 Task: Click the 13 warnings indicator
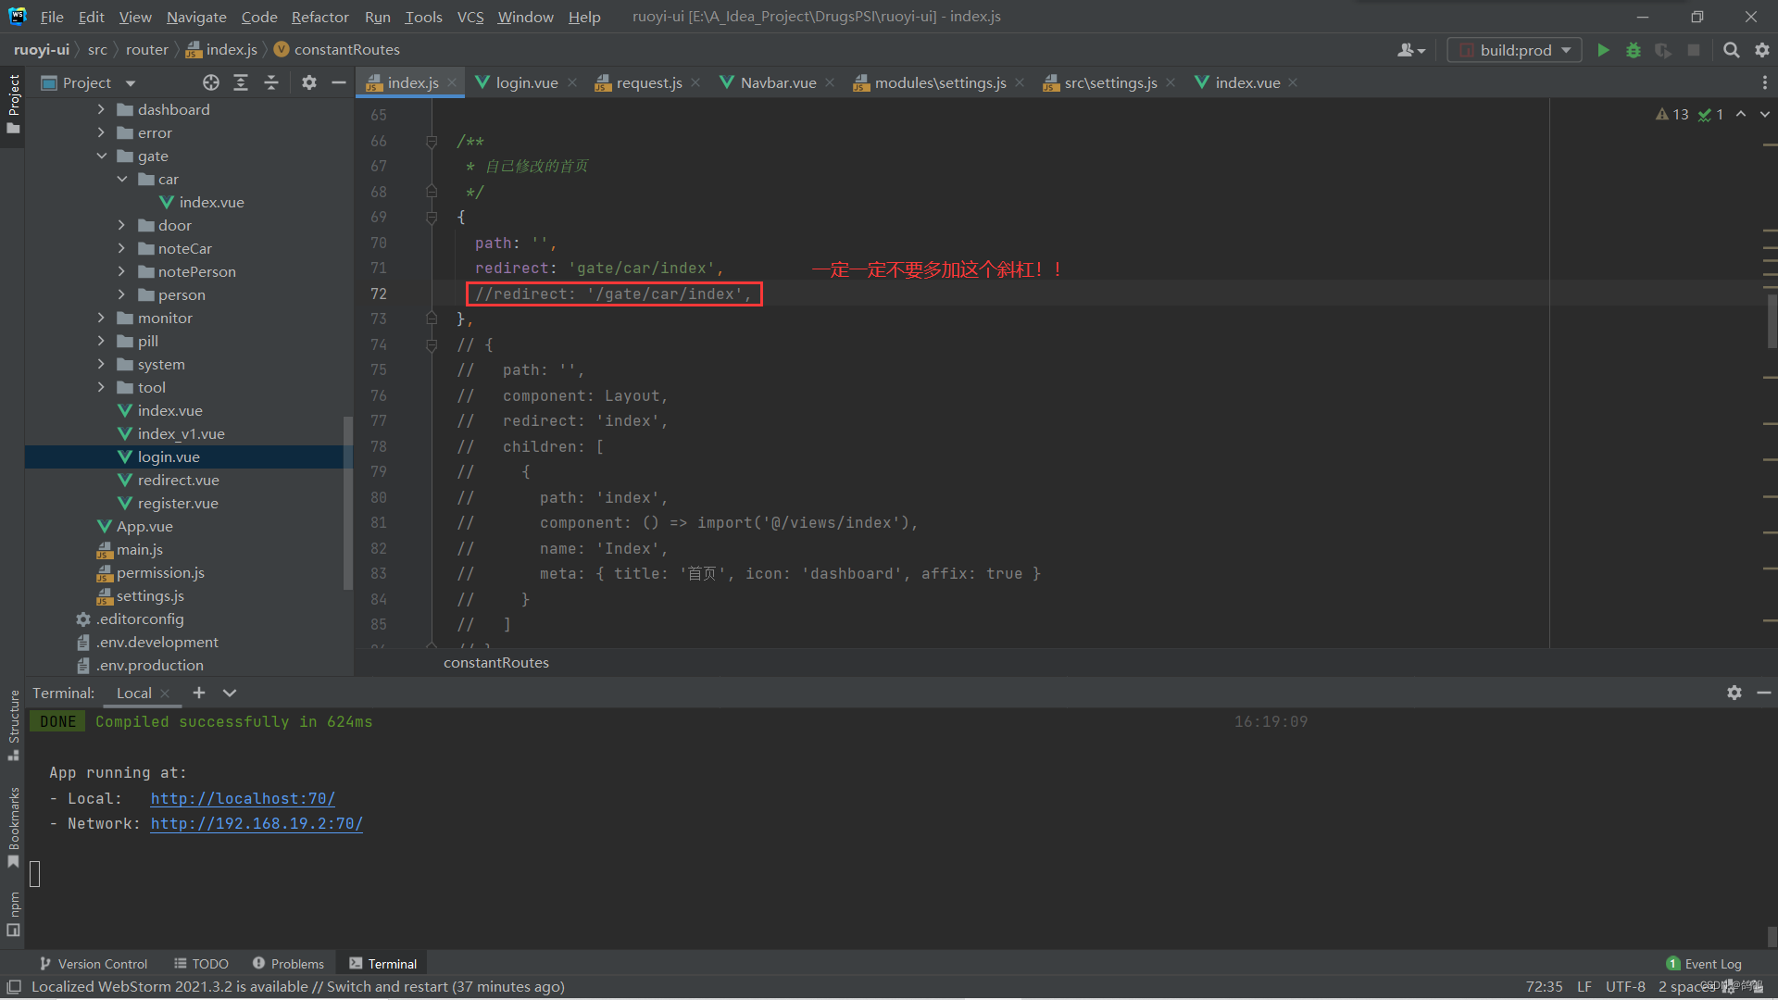1672,114
